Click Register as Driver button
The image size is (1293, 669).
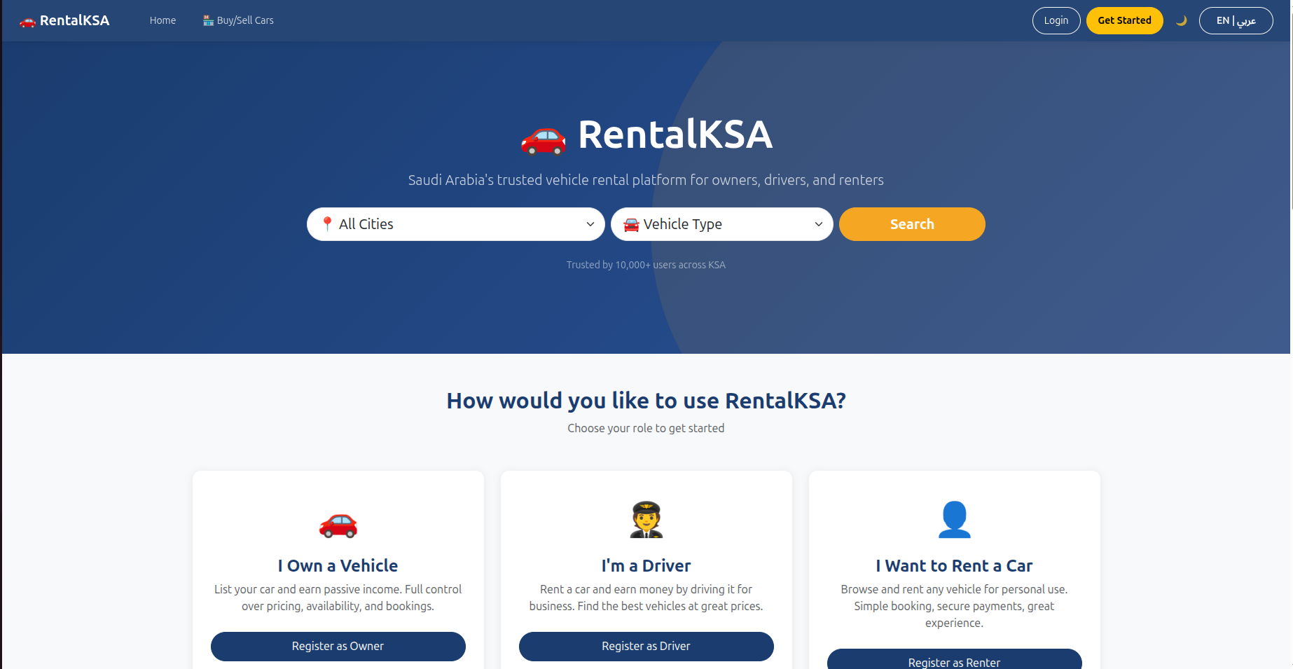coord(646,646)
